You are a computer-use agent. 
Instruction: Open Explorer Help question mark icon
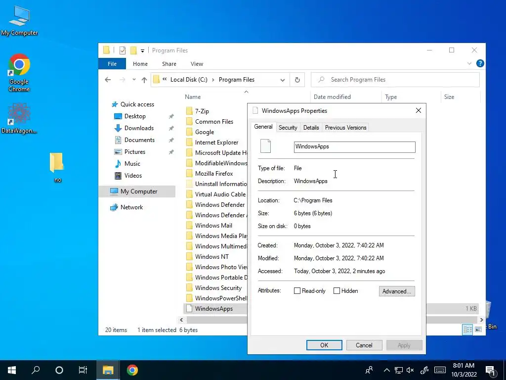point(480,64)
